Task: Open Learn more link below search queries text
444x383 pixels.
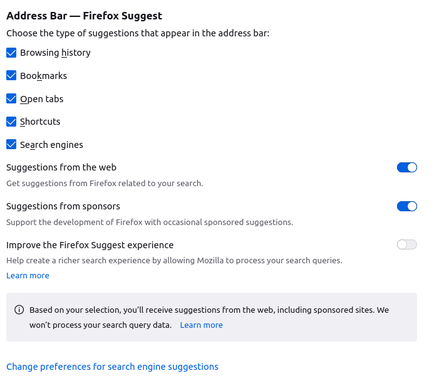Action: click(28, 276)
